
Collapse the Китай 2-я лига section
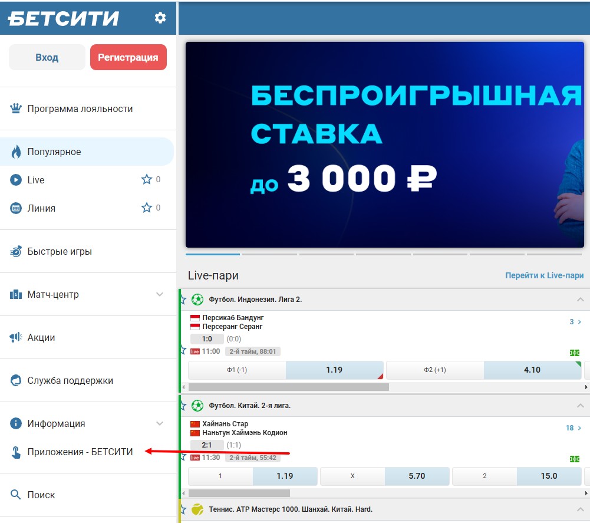coord(580,406)
